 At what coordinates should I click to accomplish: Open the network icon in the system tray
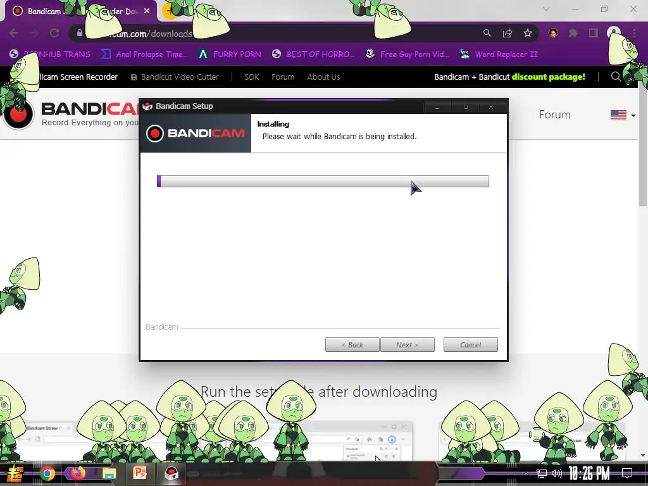click(542, 473)
